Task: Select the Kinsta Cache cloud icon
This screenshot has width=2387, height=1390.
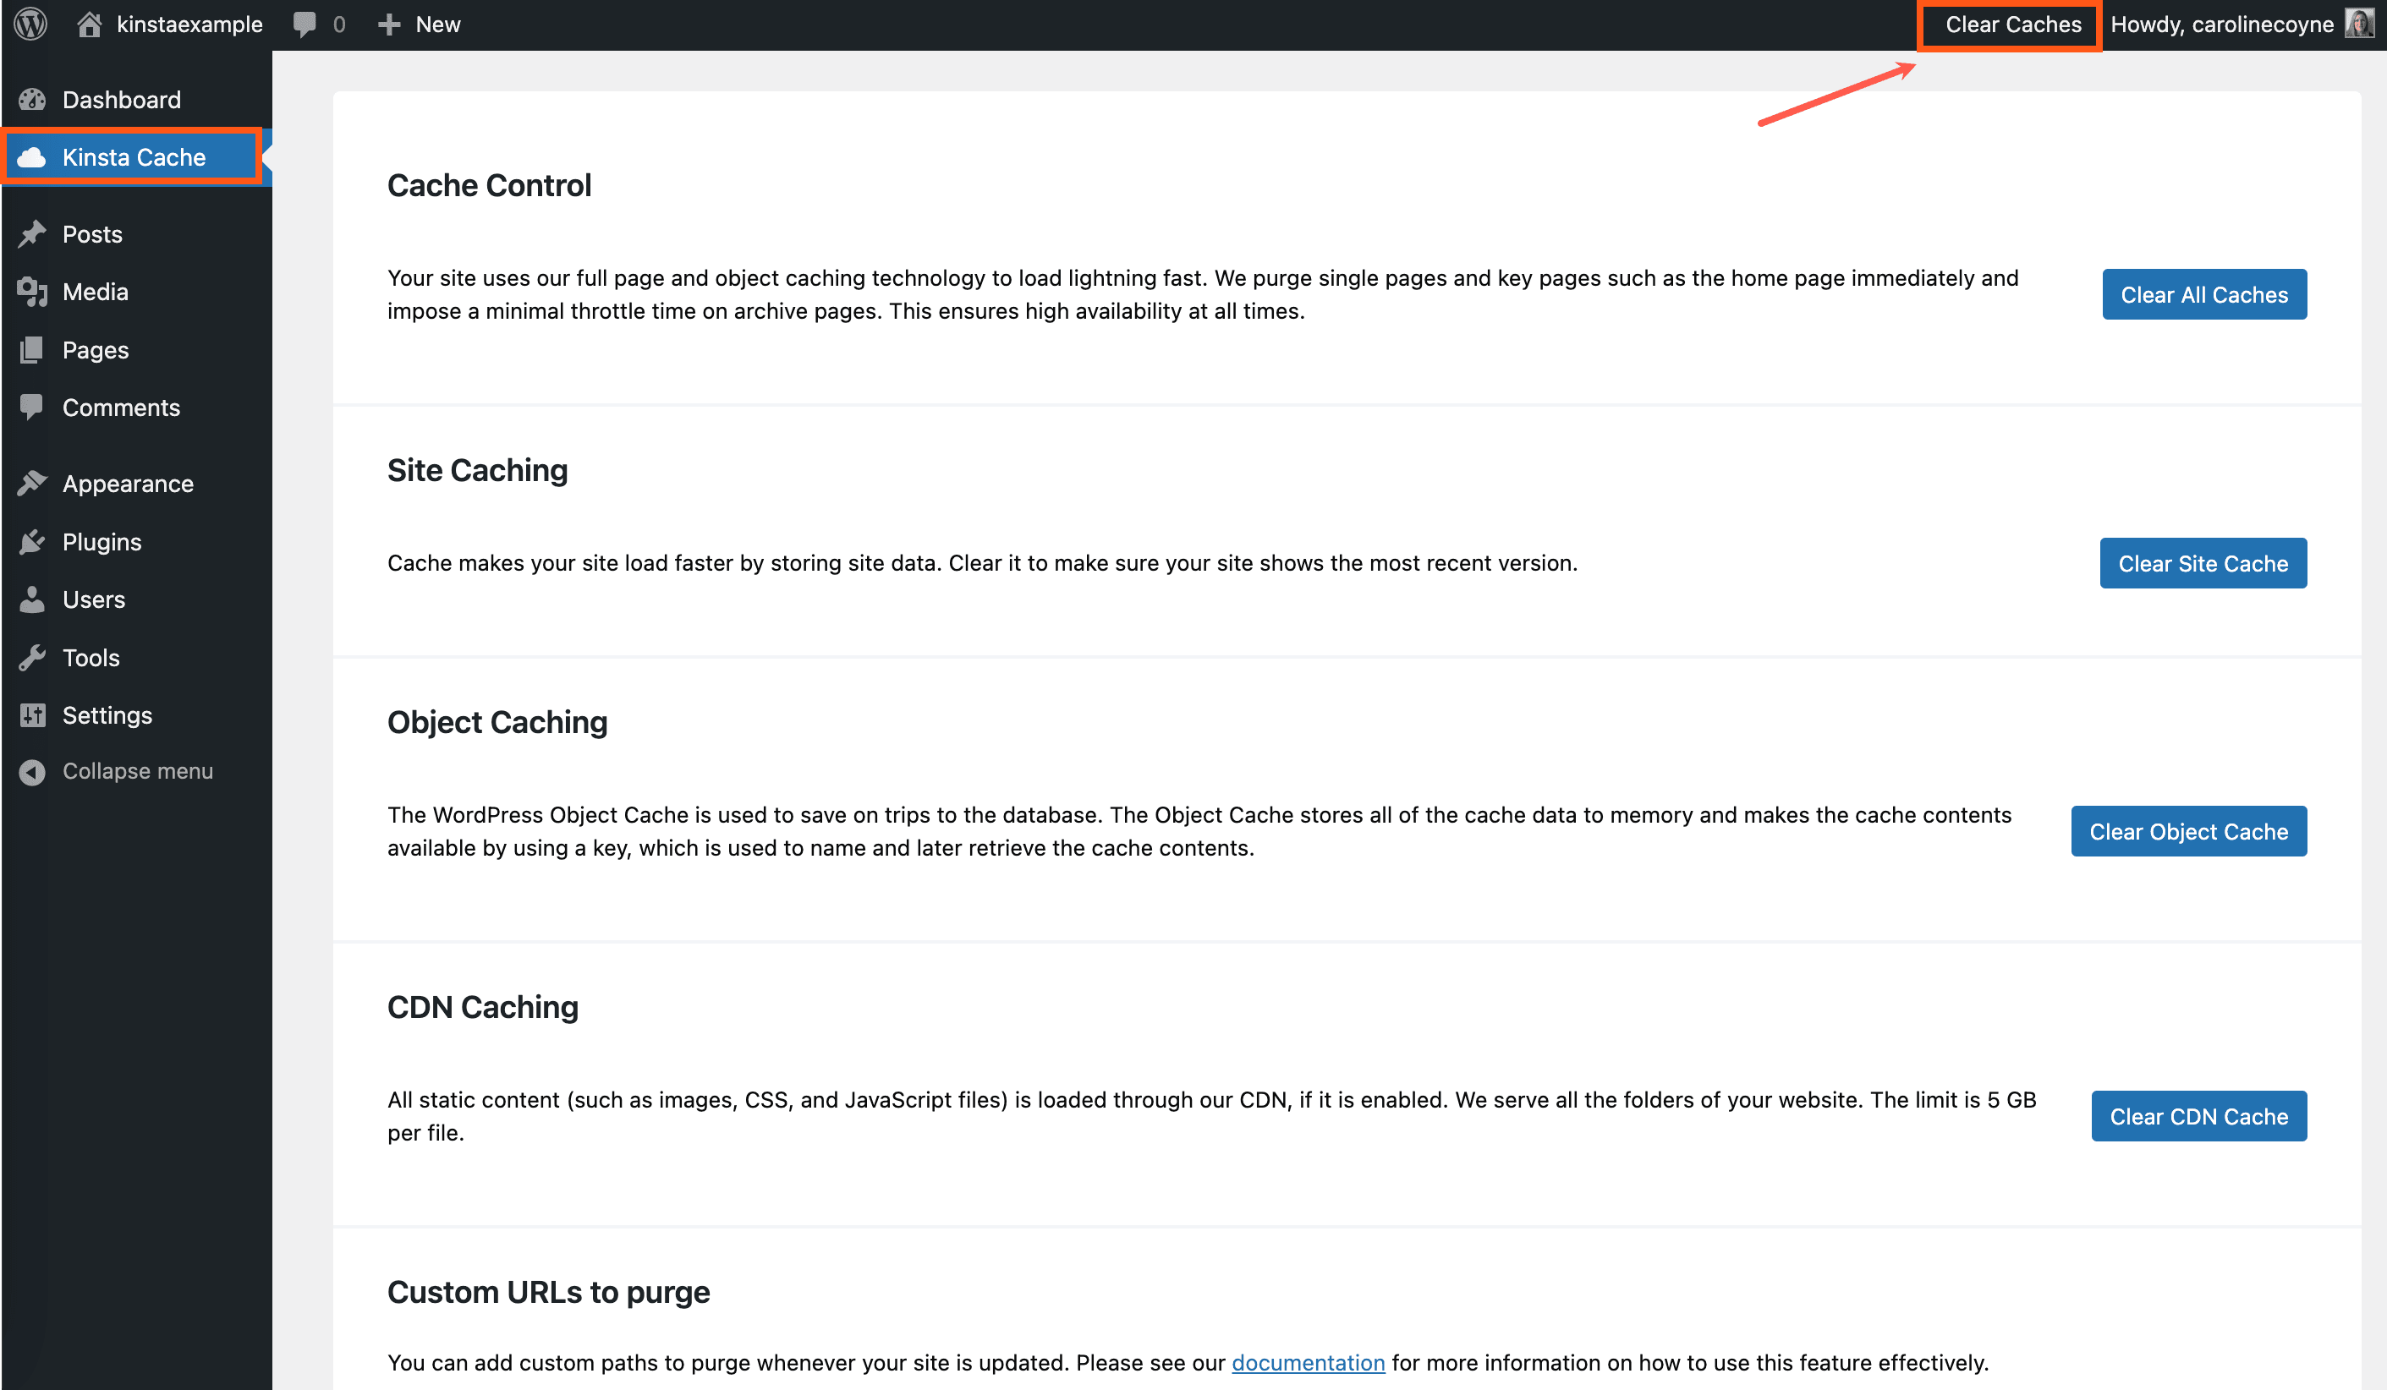Action: click(x=33, y=156)
